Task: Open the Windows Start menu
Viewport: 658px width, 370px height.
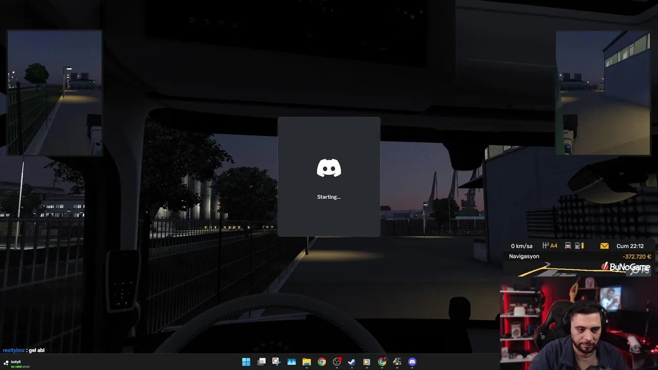Action: (x=246, y=362)
